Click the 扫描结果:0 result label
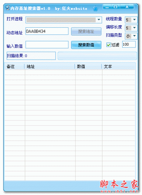142x195 pixels. [x=31, y=56]
